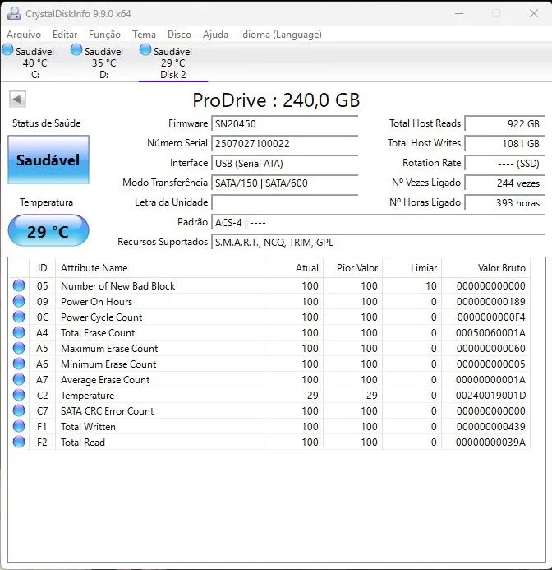Click the Valor Bruto column header
The height and width of the screenshot is (570, 552).
click(x=486, y=268)
